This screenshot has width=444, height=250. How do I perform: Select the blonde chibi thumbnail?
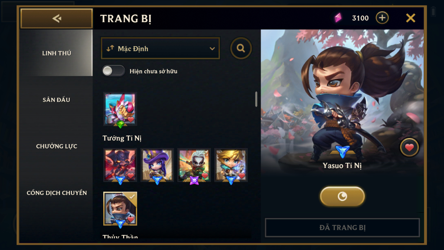click(x=231, y=165)
